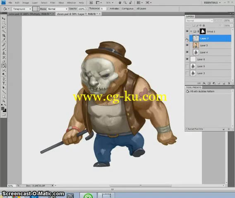Open the paint bucket Mode dropdown
The height and width of the screenshot is (198, 235).
[x=58, y=9]
